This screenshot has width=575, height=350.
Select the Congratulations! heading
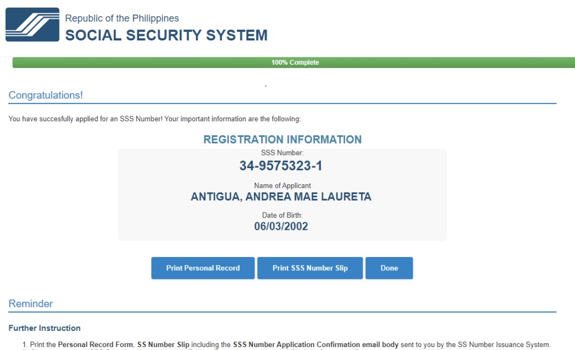45,95
